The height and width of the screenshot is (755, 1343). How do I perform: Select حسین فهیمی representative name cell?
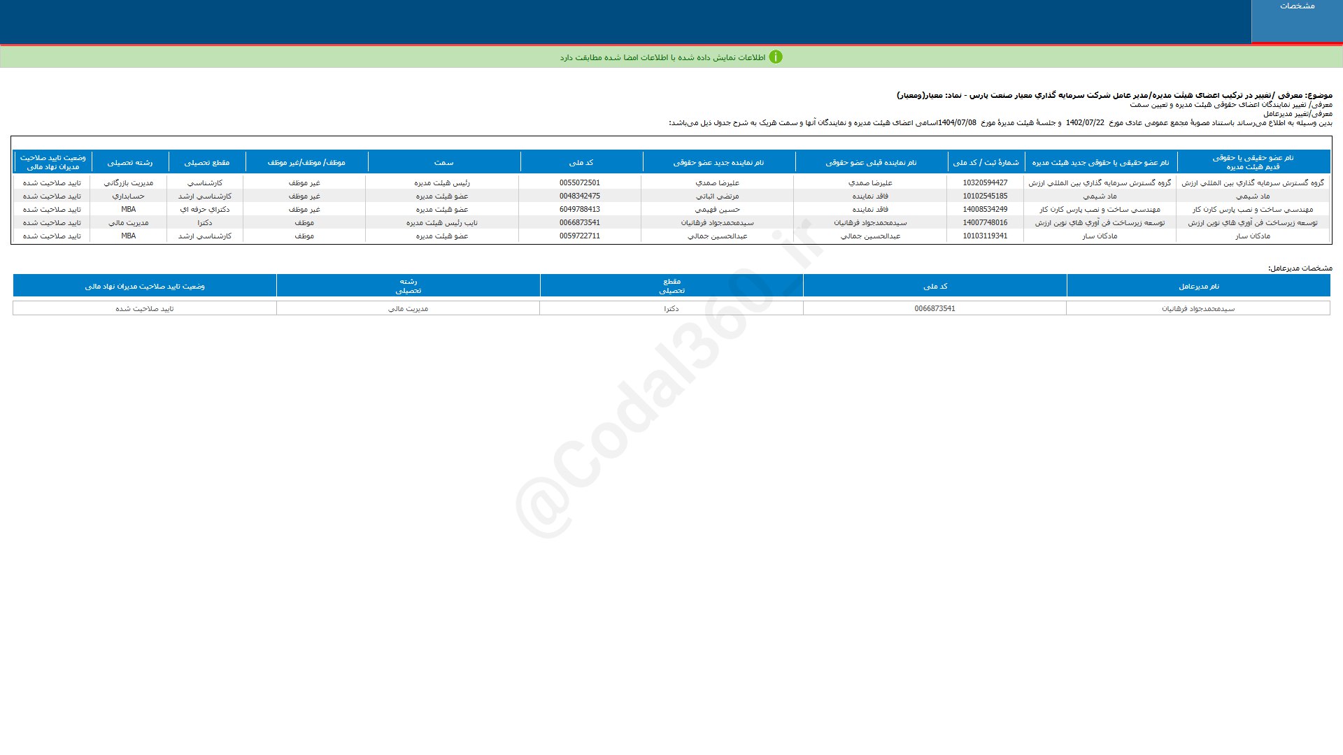tap(718, 210)
